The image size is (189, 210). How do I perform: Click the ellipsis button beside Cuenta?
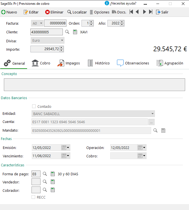point(151,122)
